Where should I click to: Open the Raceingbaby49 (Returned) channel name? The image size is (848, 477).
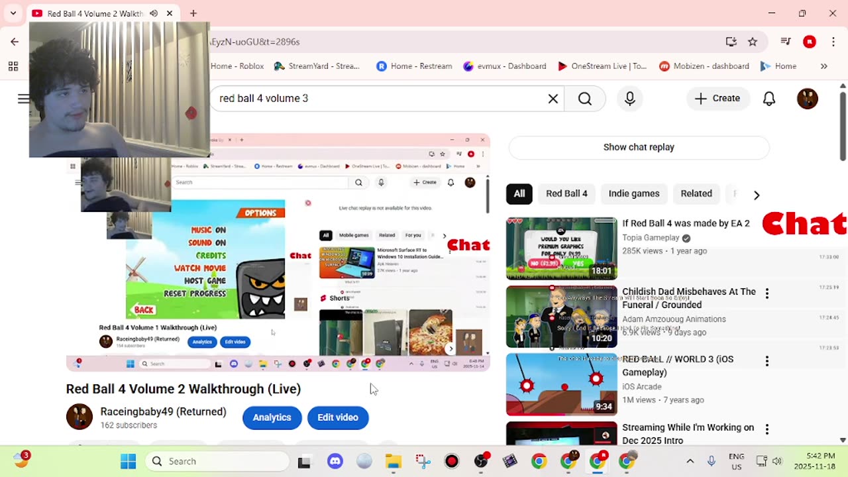(163, 411)
